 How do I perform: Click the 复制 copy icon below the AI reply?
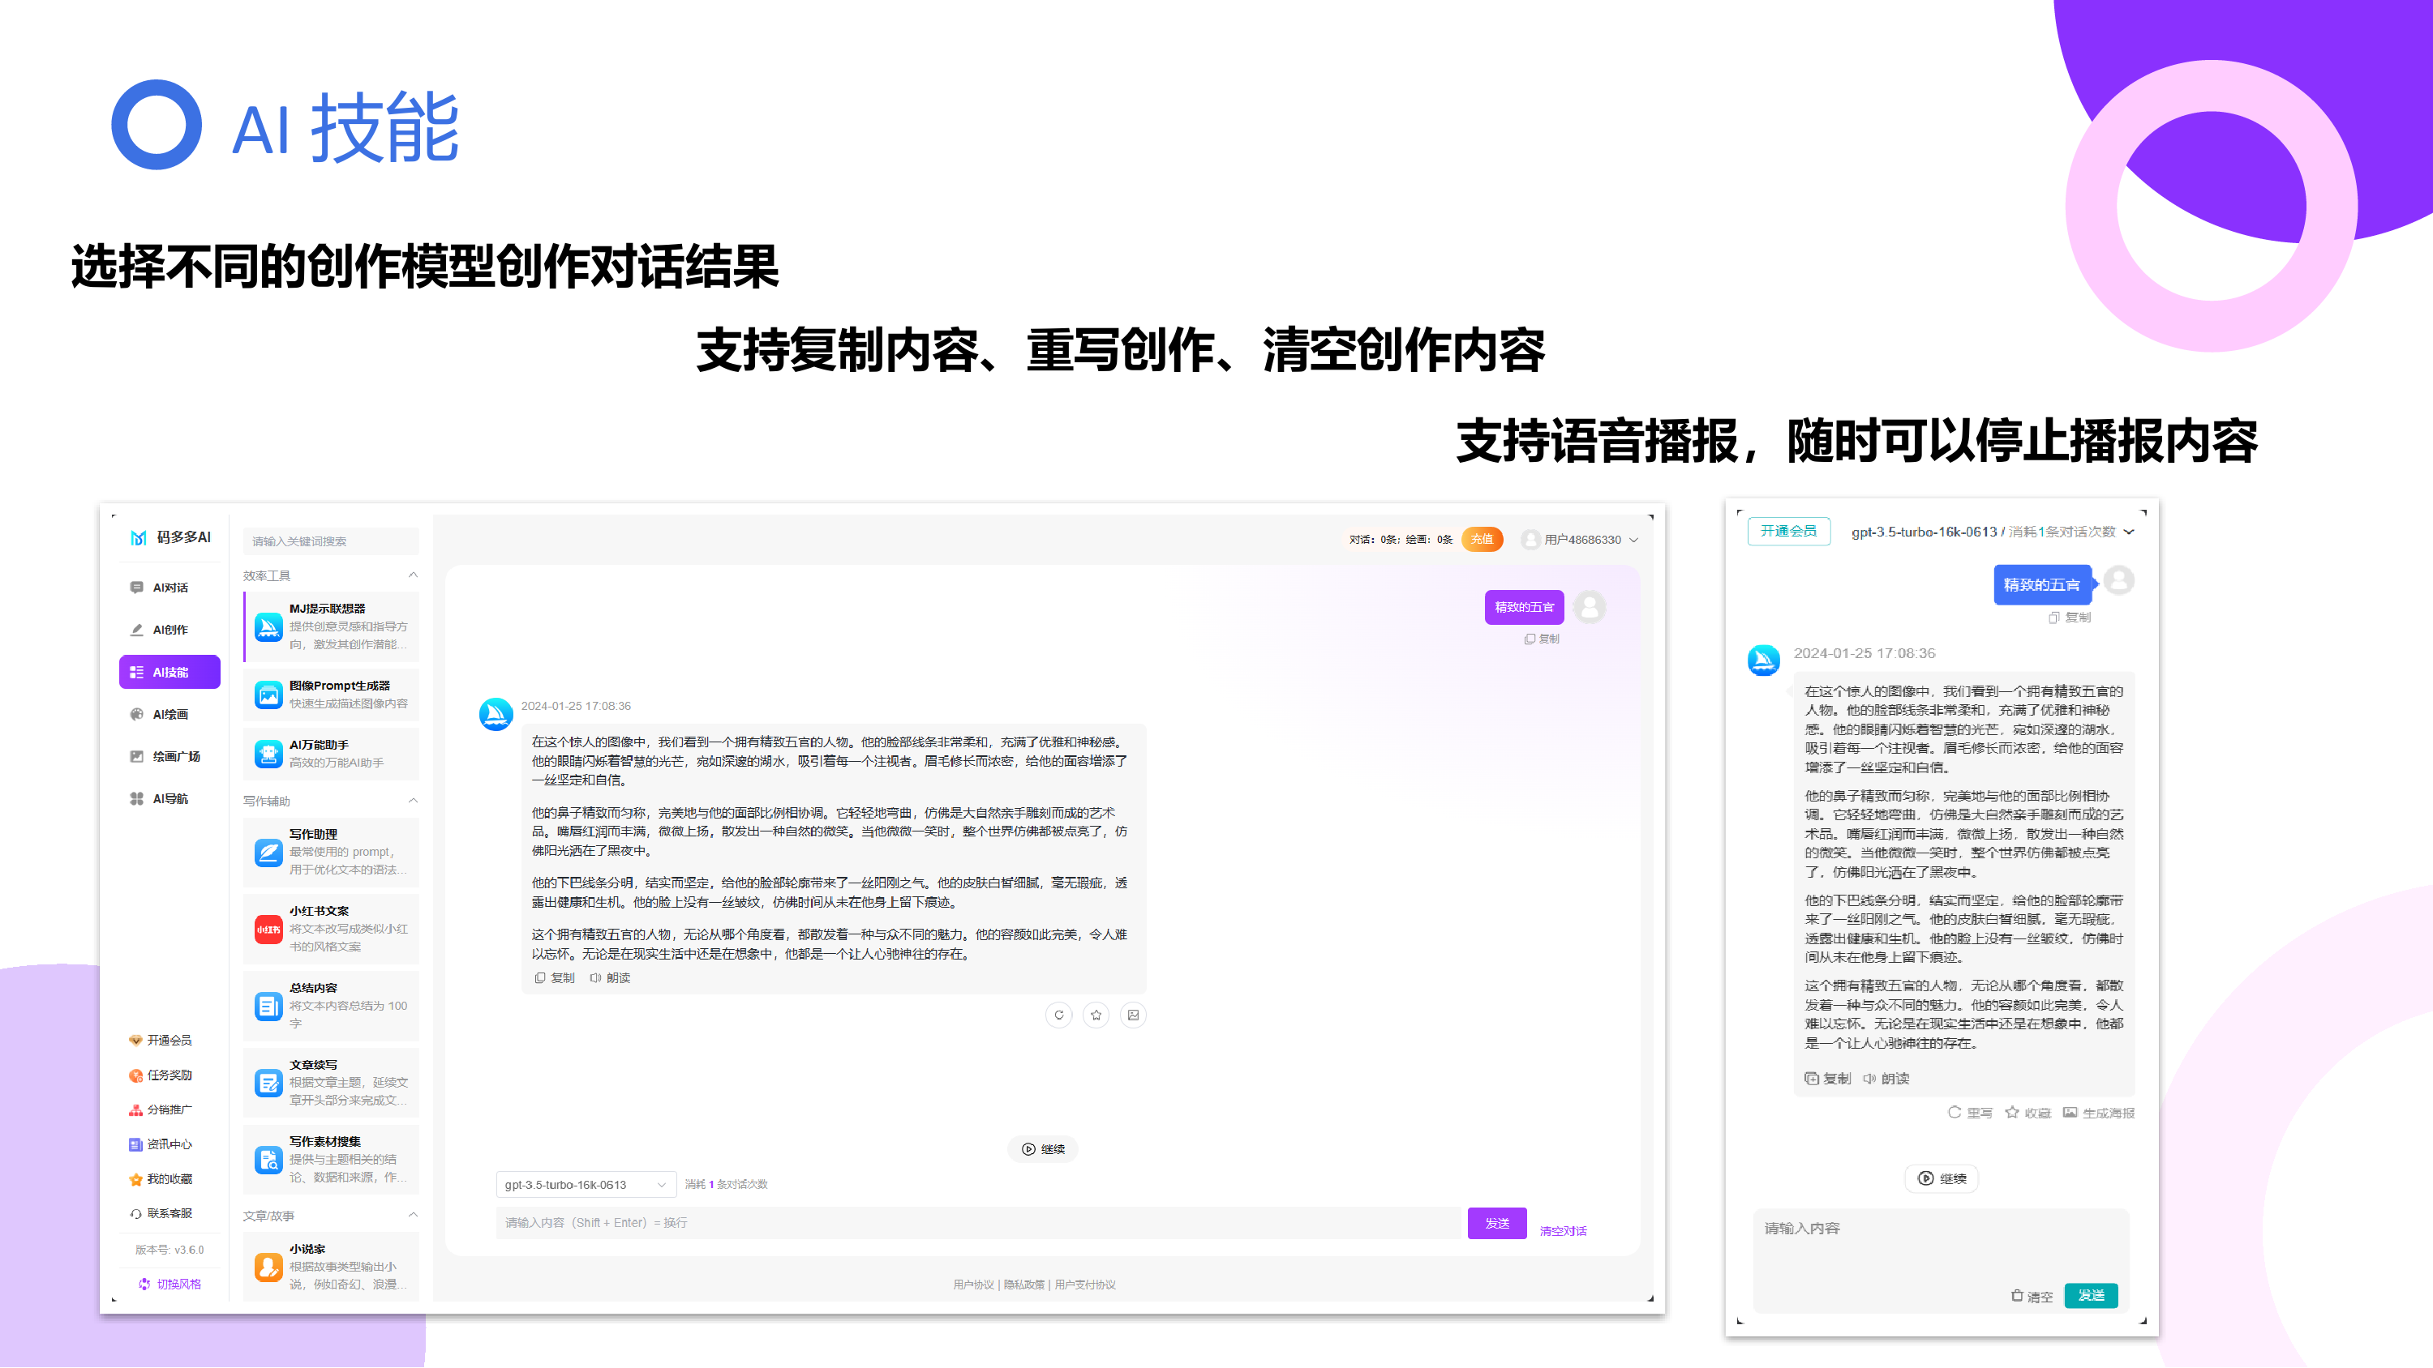tap(540, 978)
